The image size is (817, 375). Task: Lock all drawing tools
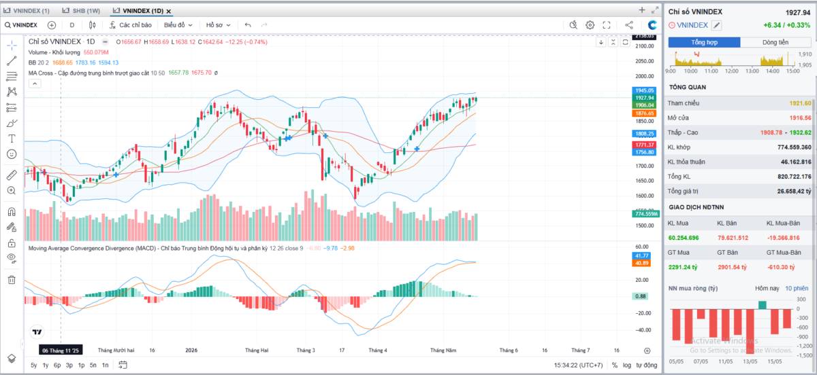[12, 243]
